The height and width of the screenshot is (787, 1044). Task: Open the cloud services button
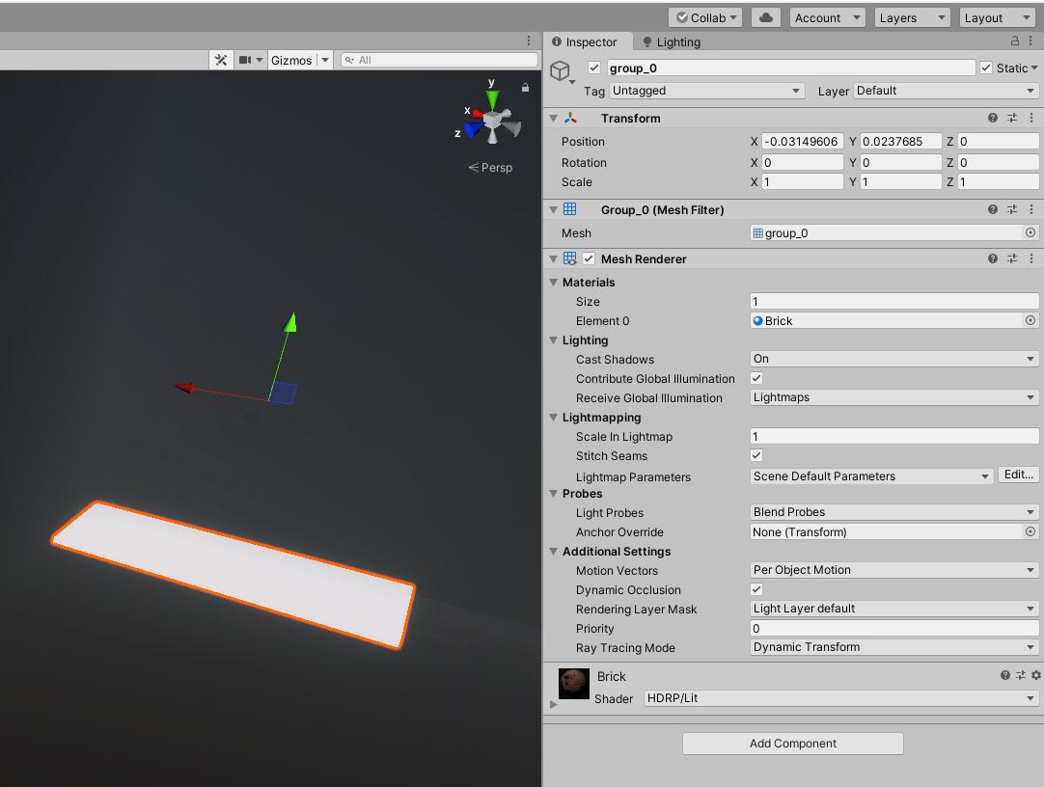click(x=766, y=18)
